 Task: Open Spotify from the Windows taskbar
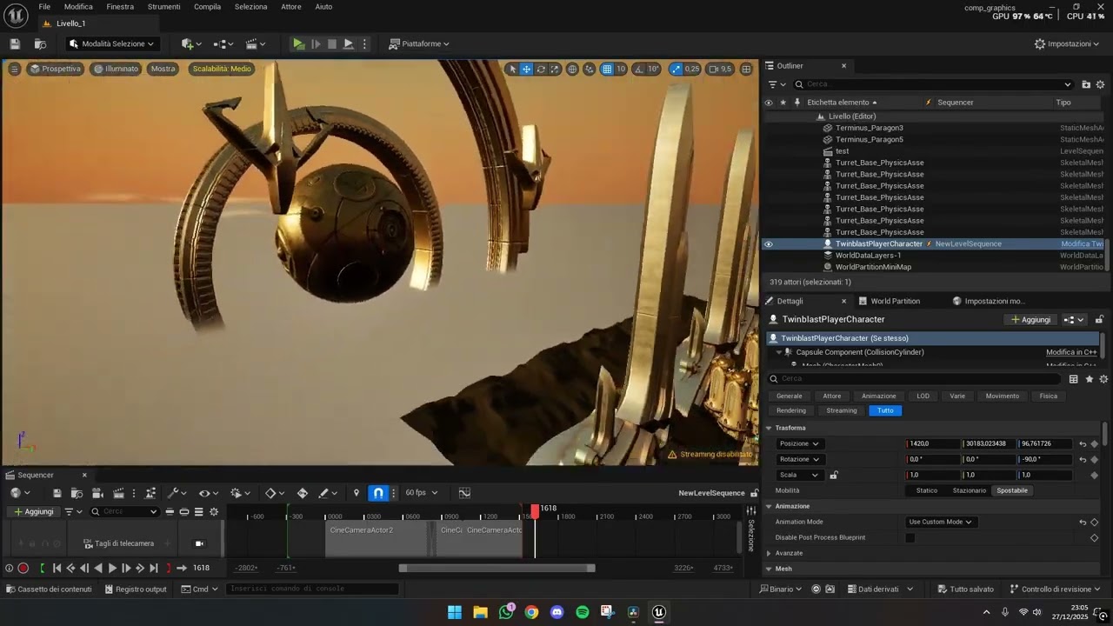tap(583, 612)
